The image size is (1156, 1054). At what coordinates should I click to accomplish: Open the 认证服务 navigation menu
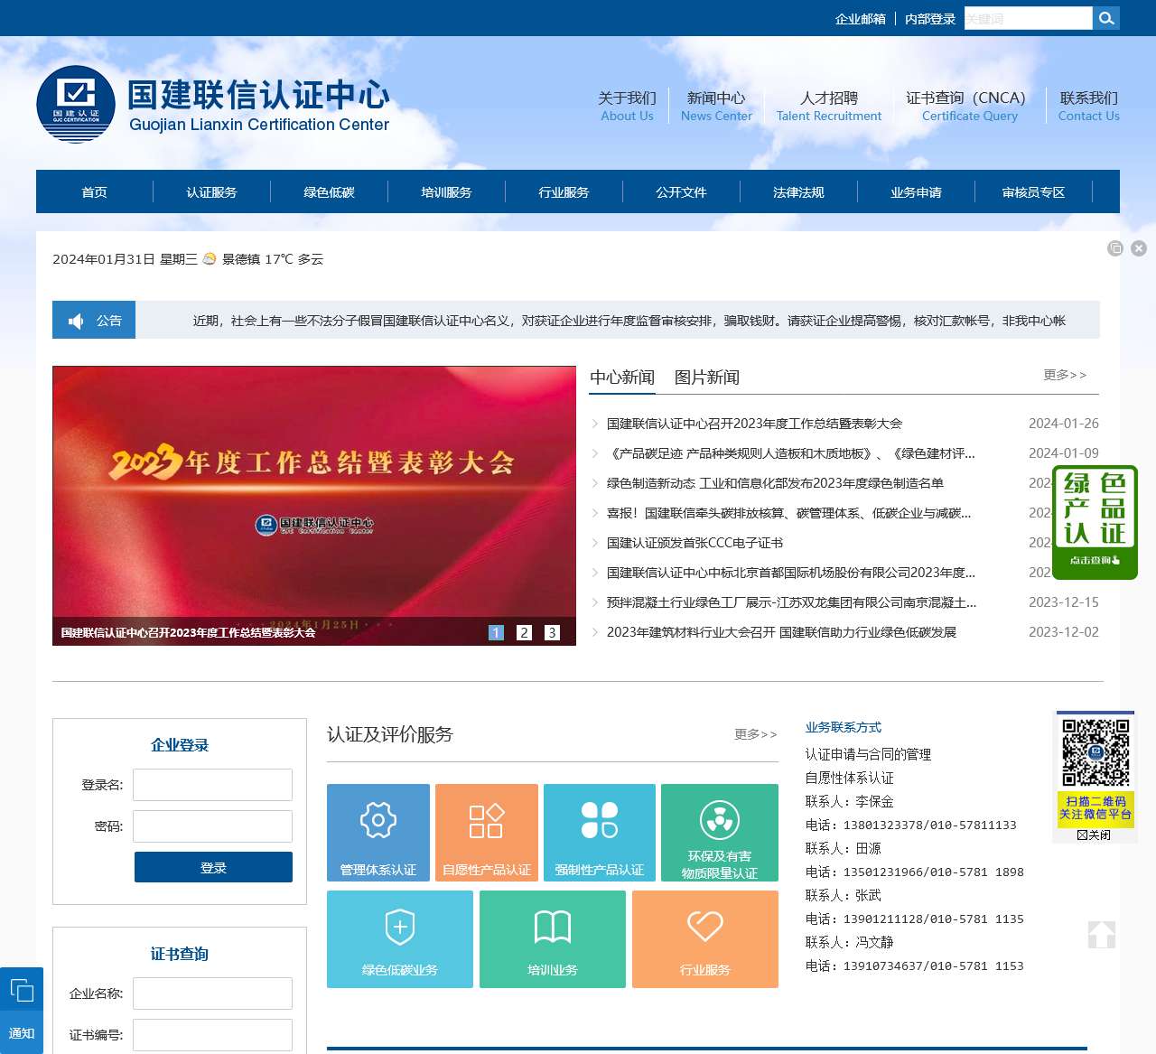click(x=212, y=191)
